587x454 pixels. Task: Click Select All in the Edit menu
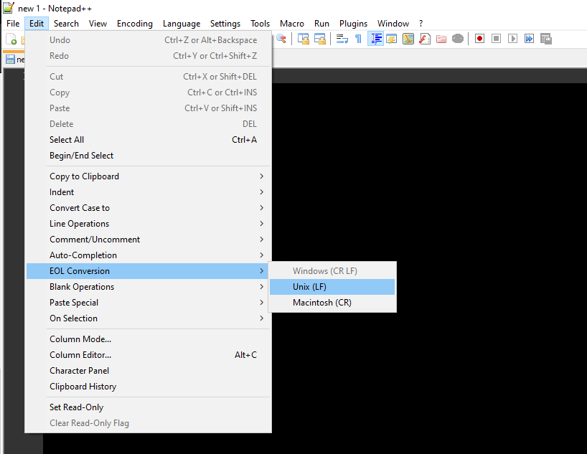pyautogui.click(x=67, y=140)
